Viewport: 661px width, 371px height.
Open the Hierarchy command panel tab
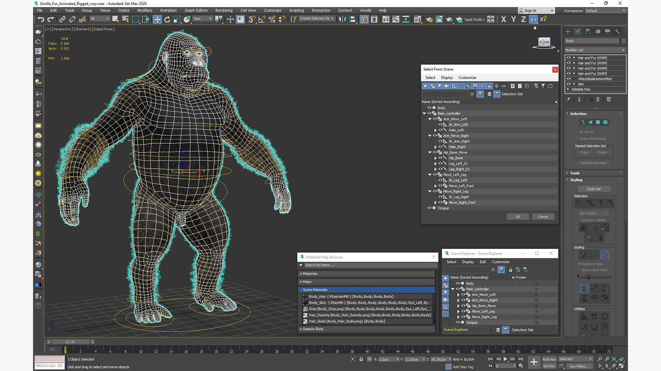pyautogui.click(x=588, y=32)
